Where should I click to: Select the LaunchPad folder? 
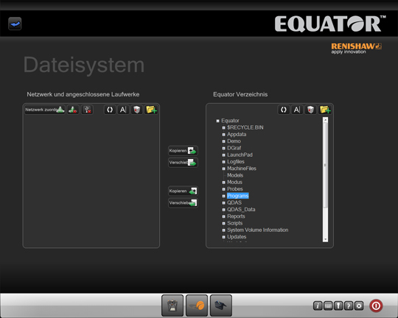point(240,155)
